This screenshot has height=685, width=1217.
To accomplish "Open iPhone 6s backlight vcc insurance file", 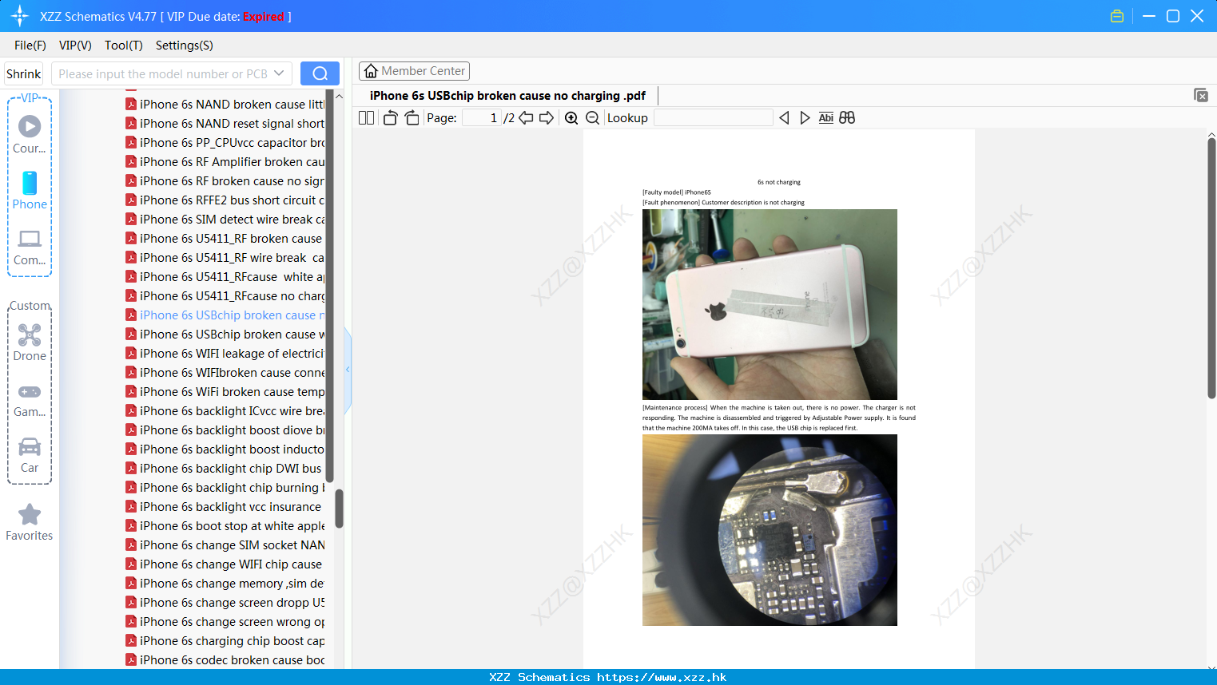I will [x=224, y=507].
